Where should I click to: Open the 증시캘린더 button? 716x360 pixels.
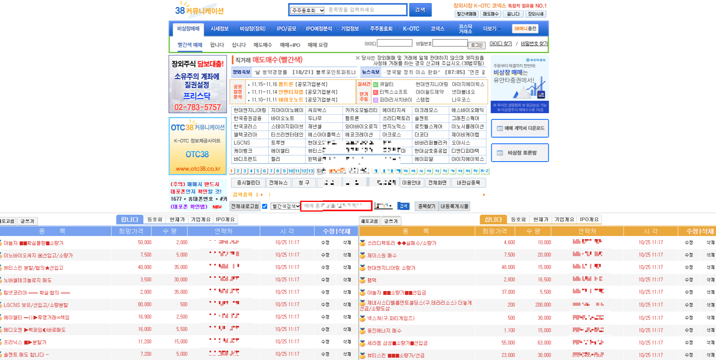coord(248,183)
